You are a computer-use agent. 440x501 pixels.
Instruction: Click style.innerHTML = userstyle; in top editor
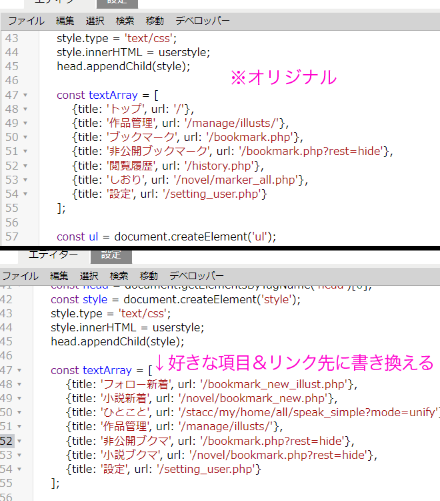133,52
